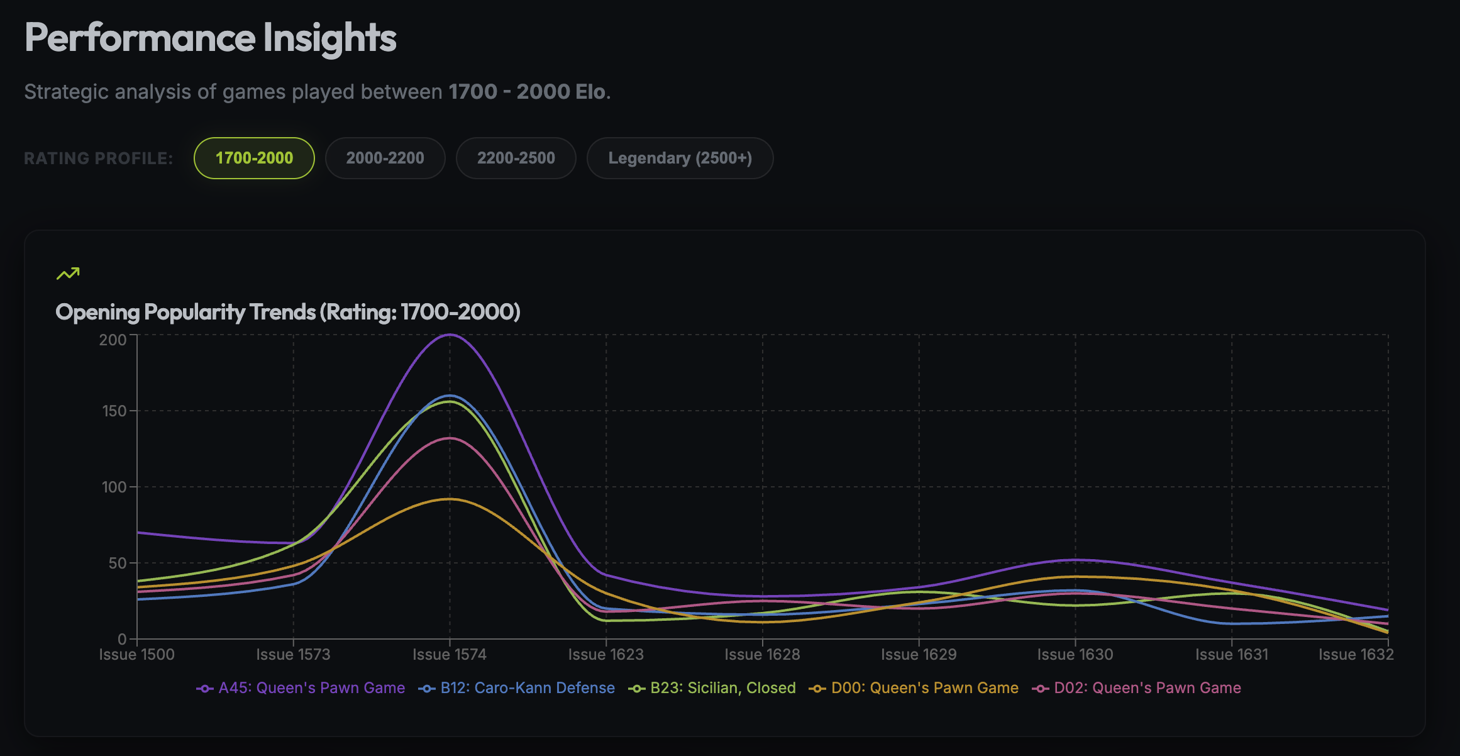Toggle the D02: Queen's Pawn Game series off
The width and height of the screenshot is (1460, 756).
(1147, 687)
